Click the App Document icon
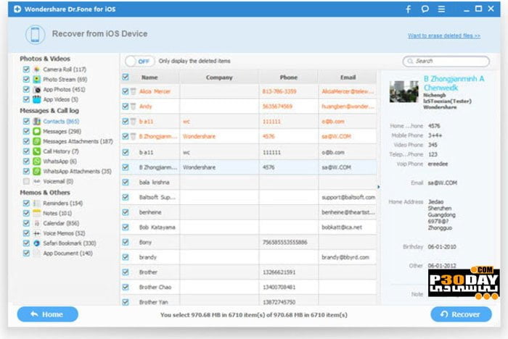 pos(37,254)
